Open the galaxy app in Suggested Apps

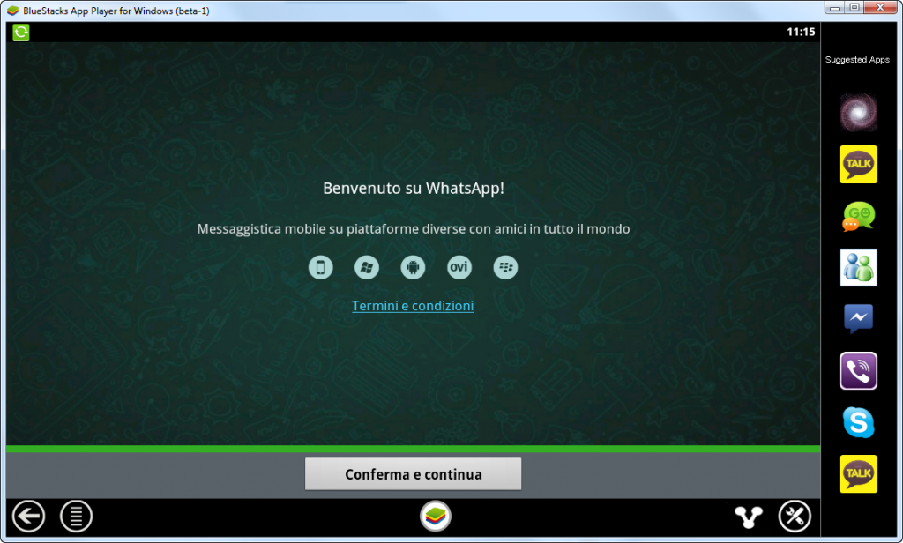tap(857, 112)
